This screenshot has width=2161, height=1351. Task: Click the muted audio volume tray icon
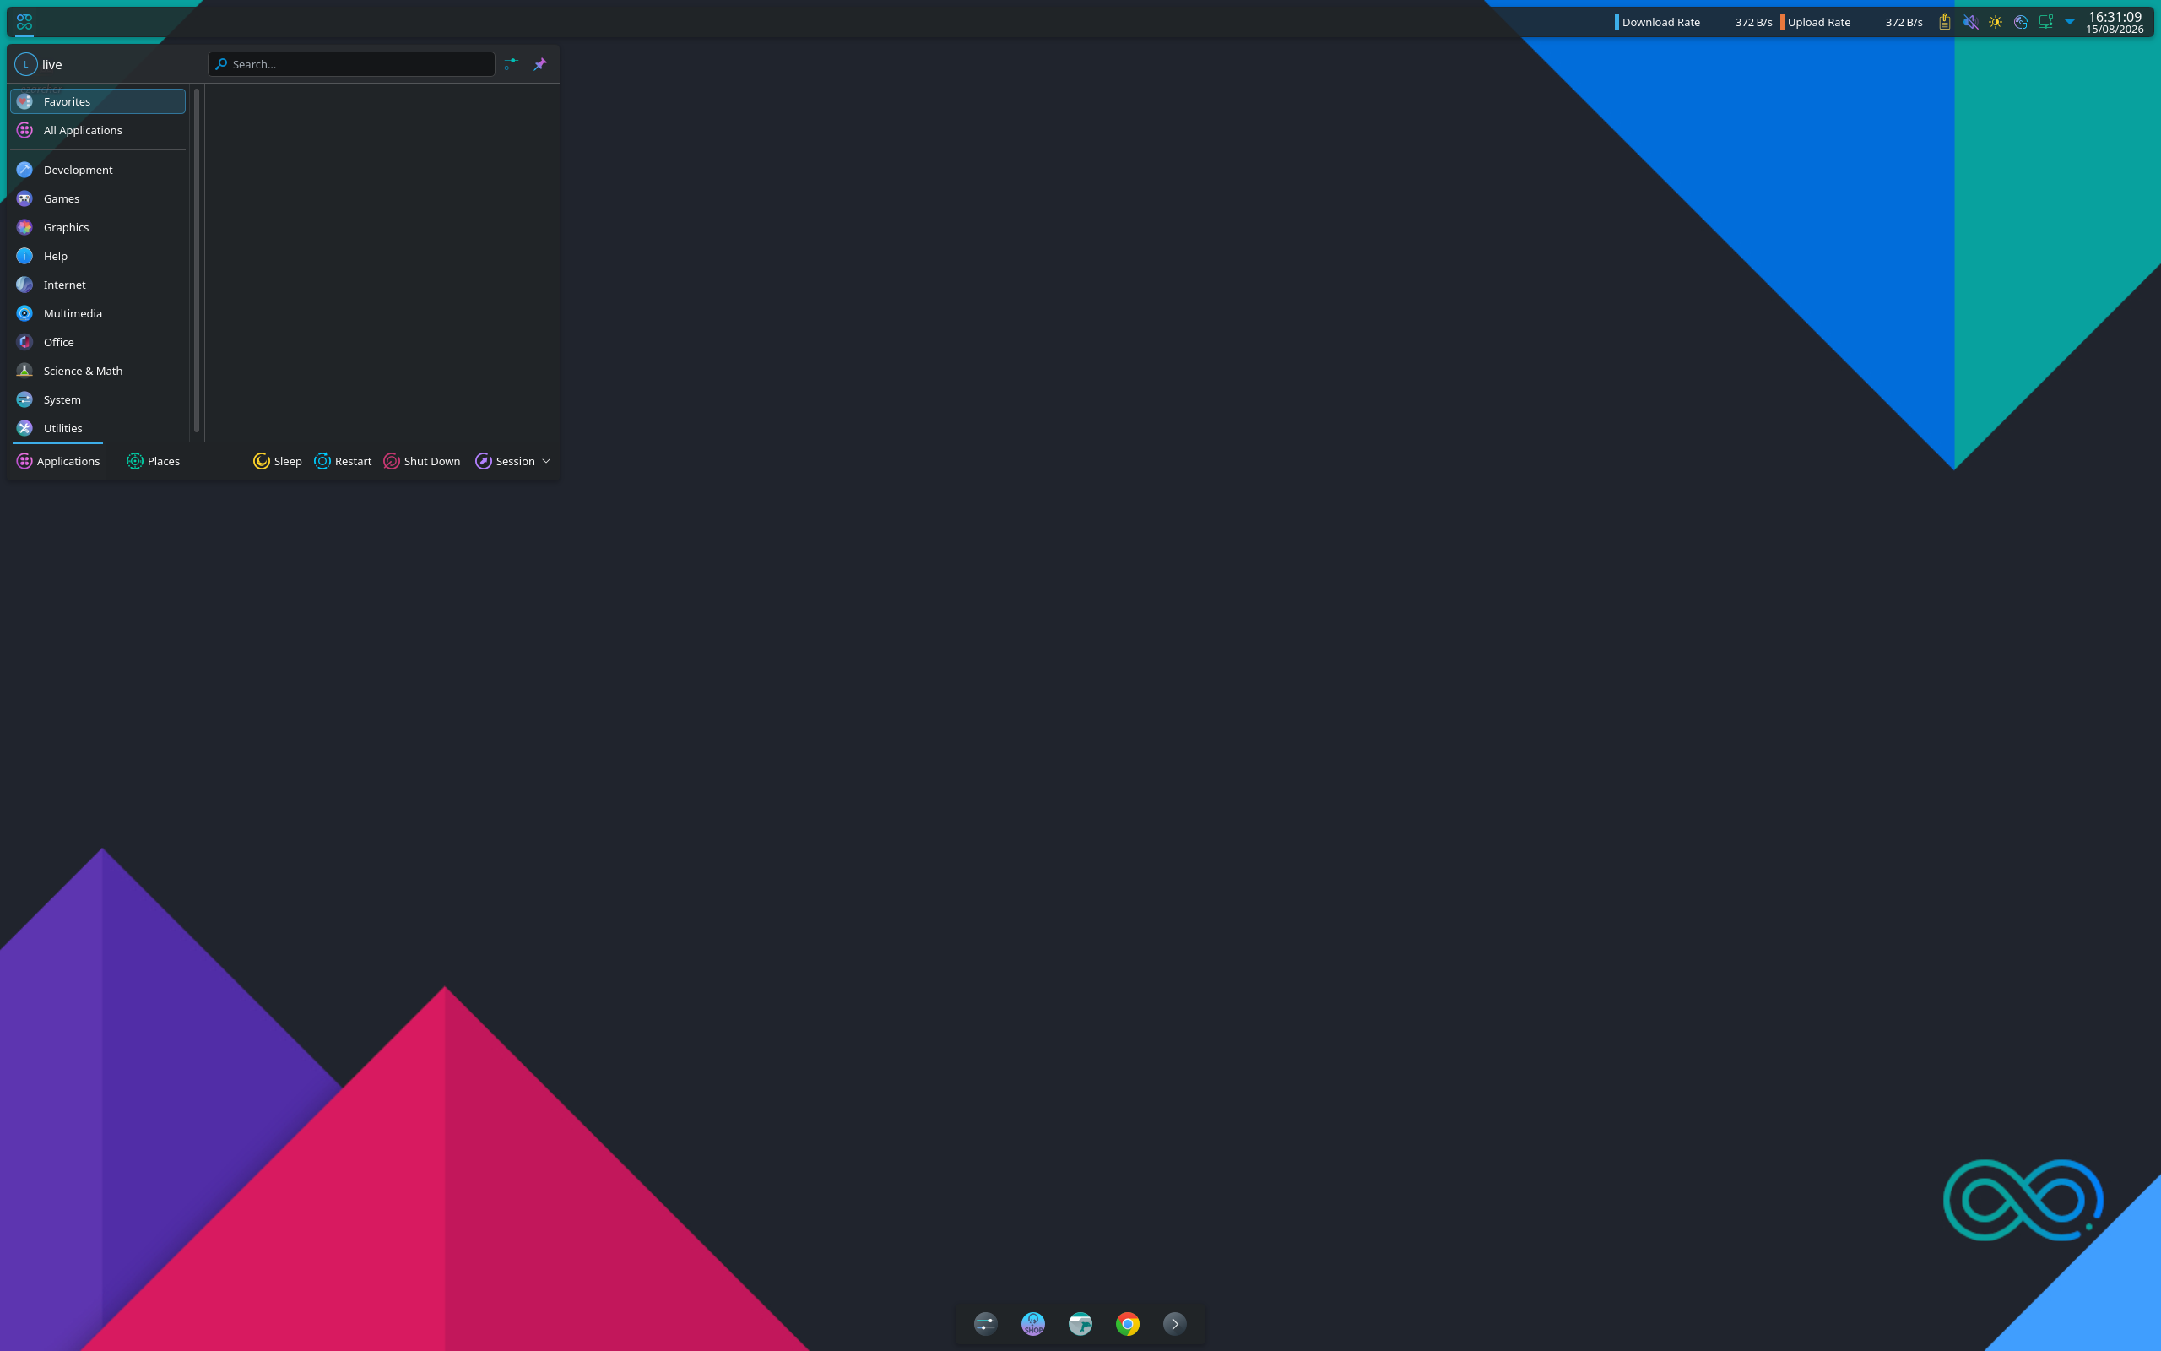(x=1970, y=22)
